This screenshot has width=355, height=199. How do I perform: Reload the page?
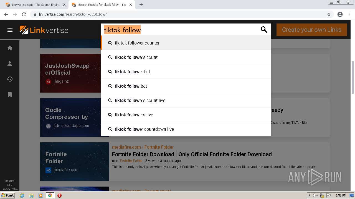coord(24,14)
